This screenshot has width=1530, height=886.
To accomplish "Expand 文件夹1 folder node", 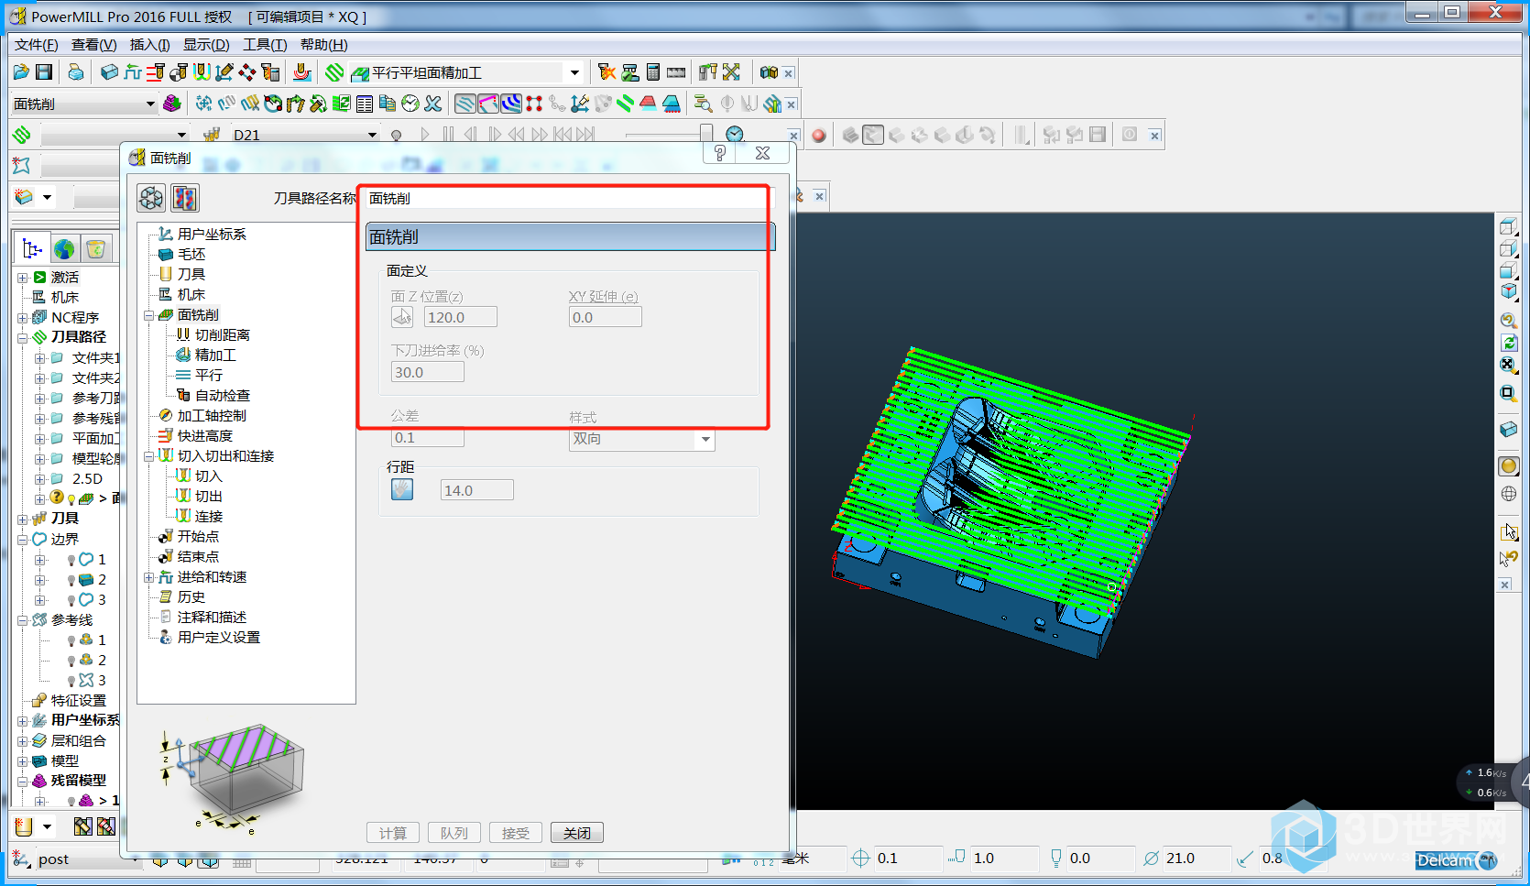I will (x=39, y=358).
